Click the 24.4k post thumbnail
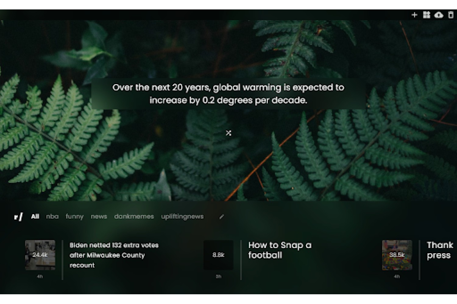The image size is (457, 304). 40,255
